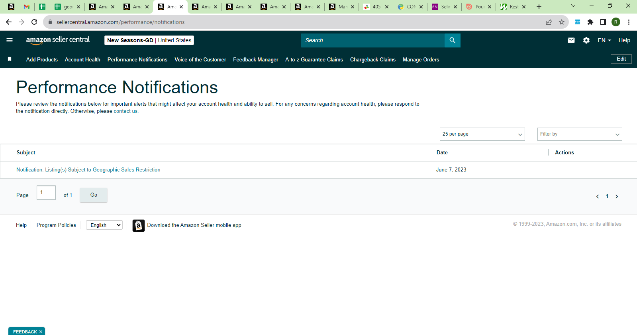Screen dimensions: 637x335
Task: Switch to the Selli tab
Action: (444, 7)
